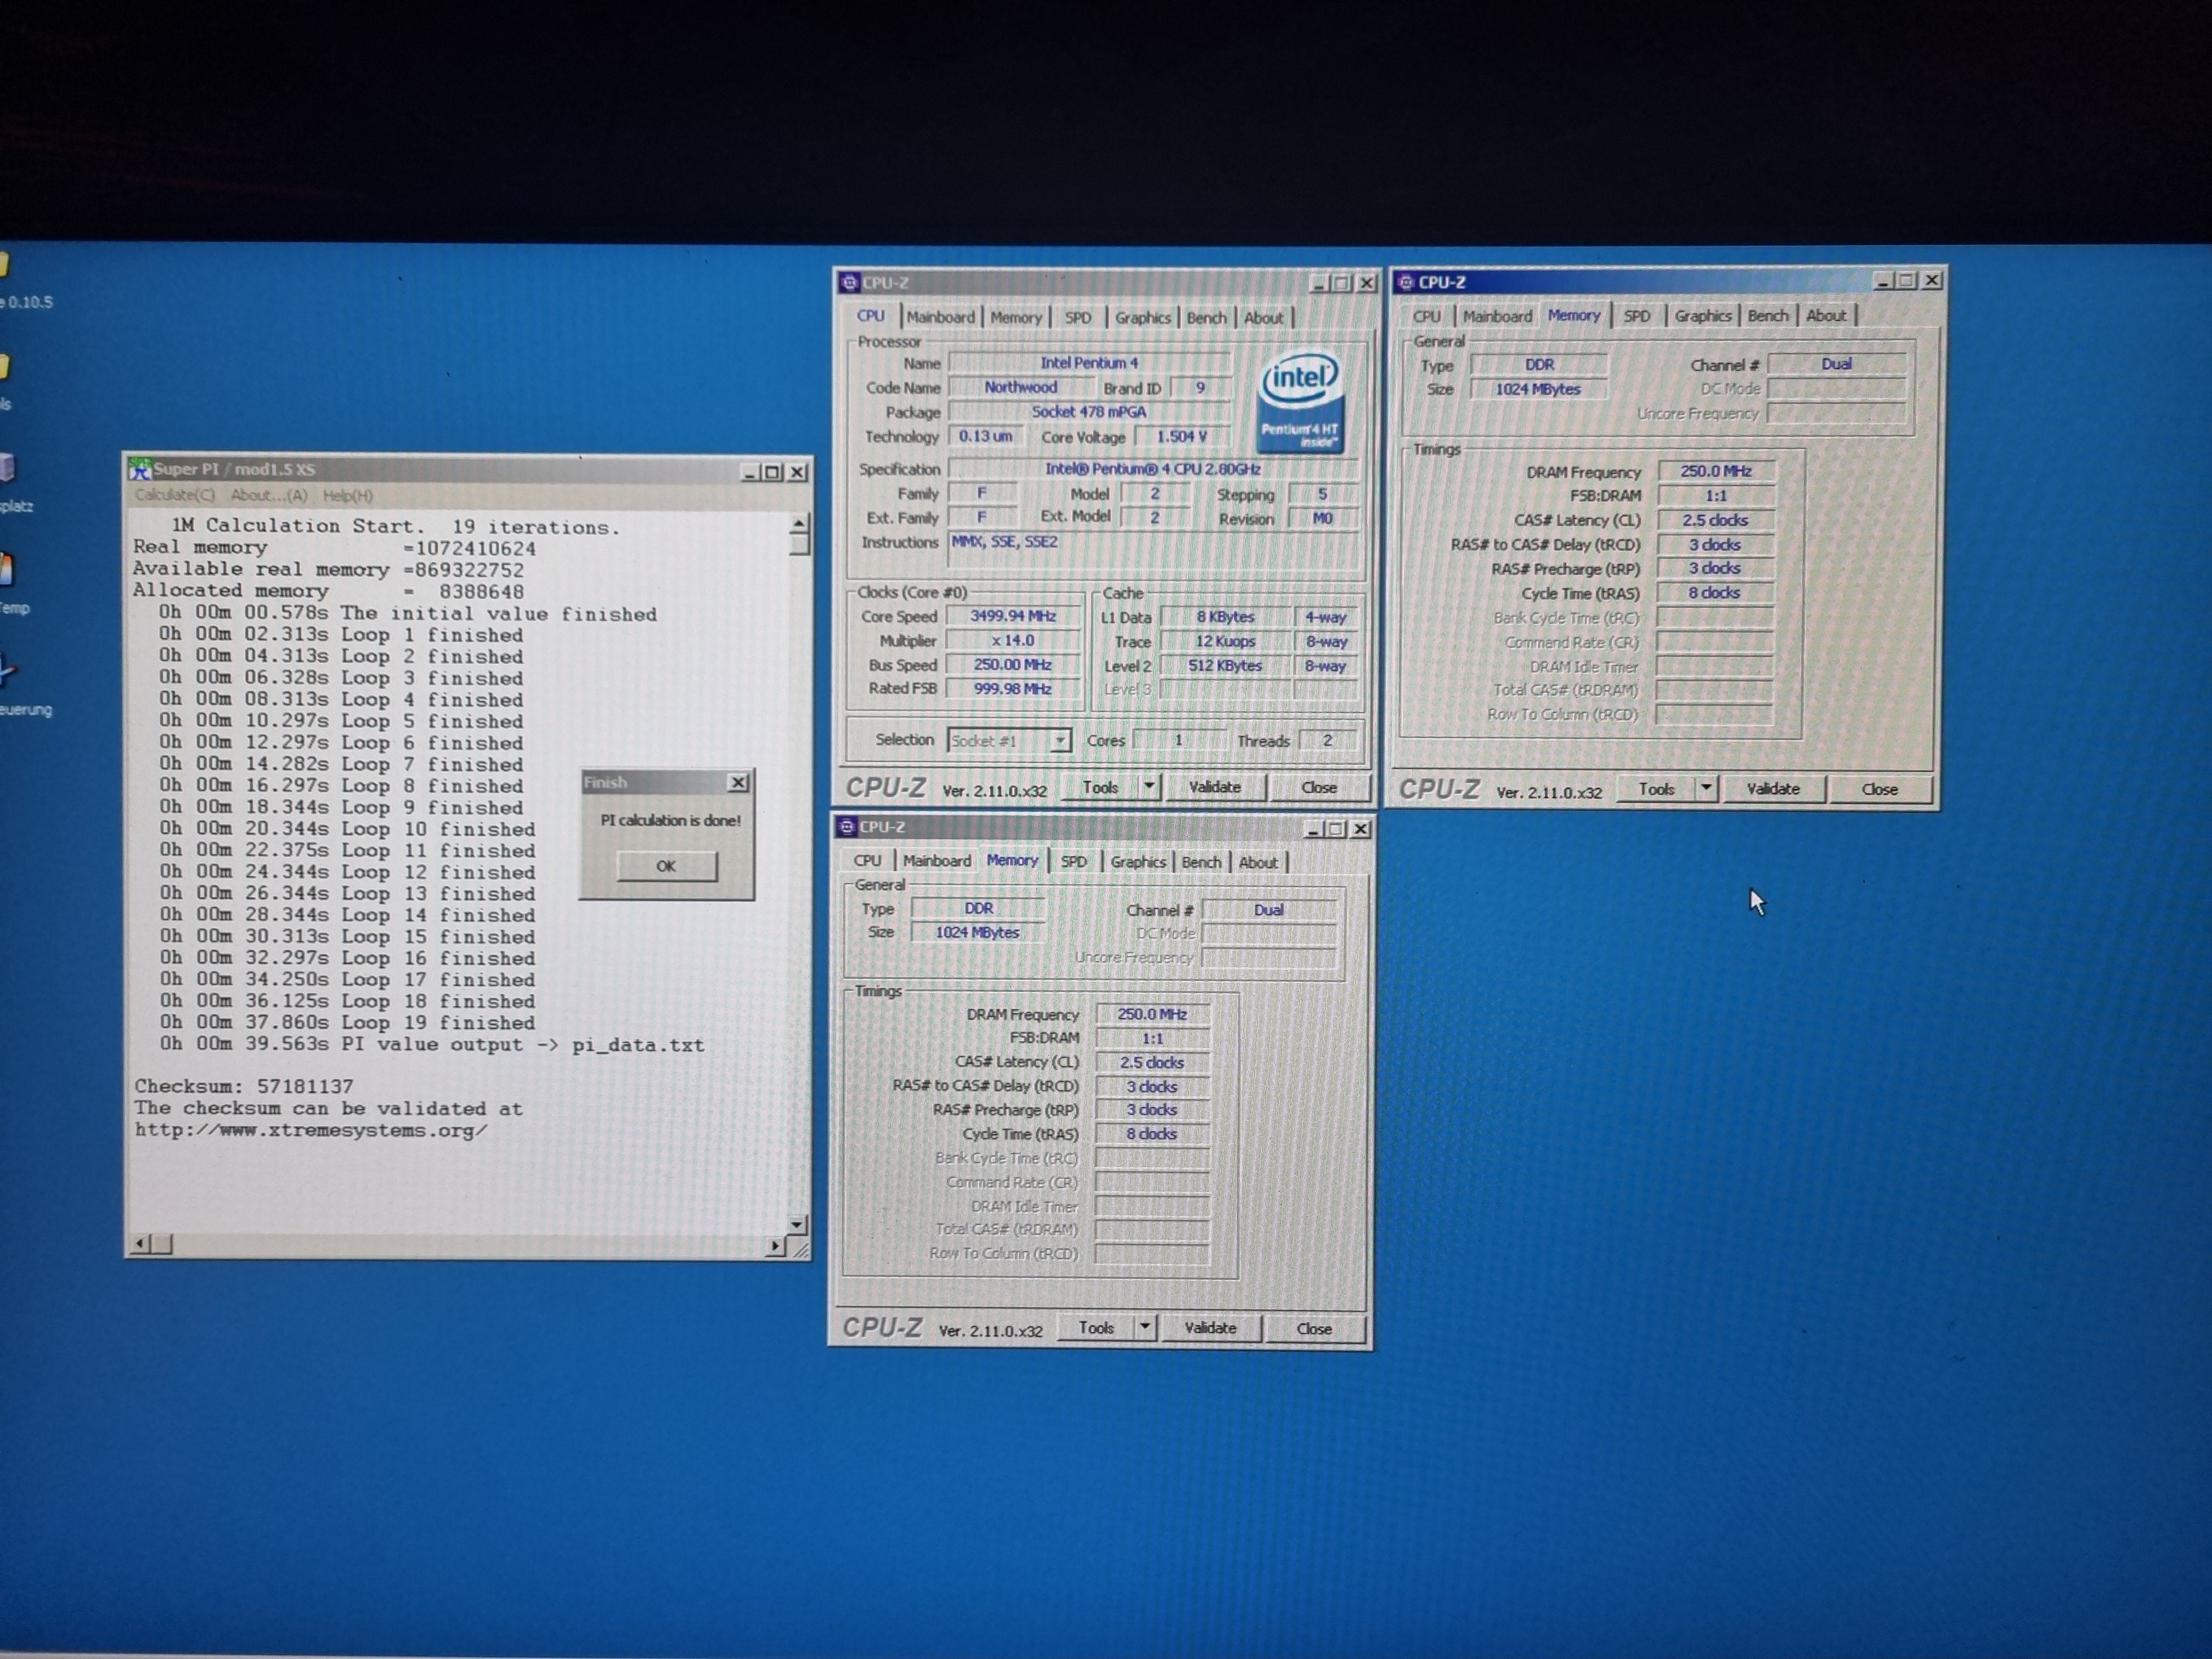Click the CPU-Z icon in bottom window title

846,827
